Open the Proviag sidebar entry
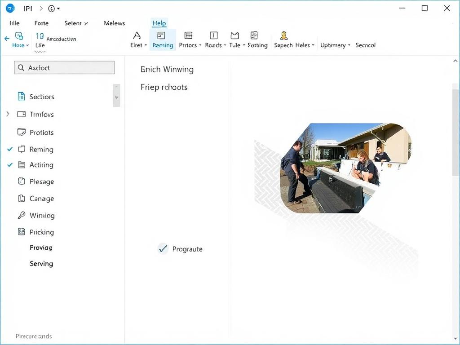The image size is (460, 345). click(41, 248)
